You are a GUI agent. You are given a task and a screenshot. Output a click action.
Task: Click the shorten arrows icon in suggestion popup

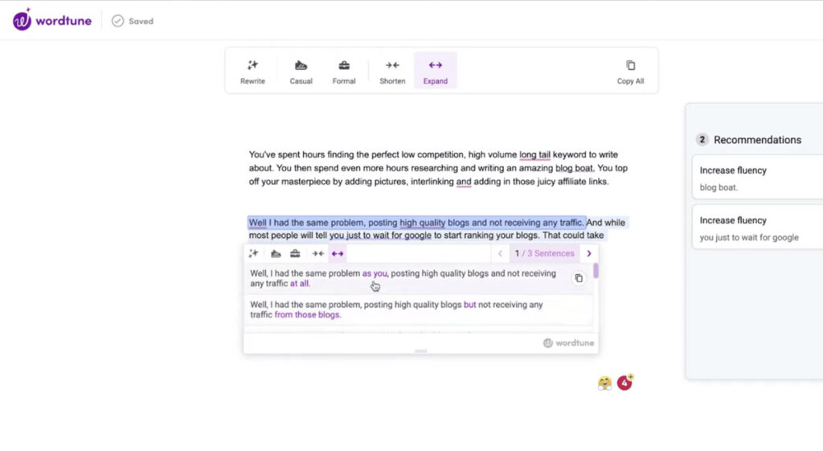tap(317, 253)
